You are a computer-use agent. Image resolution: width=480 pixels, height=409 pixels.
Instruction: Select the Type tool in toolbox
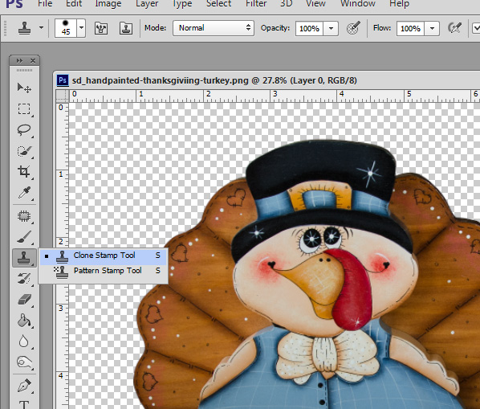[24, 404]
